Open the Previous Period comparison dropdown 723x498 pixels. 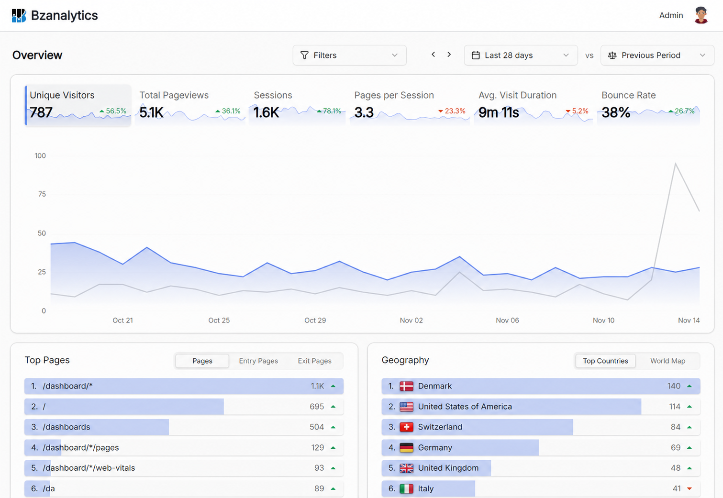point(657,55)
